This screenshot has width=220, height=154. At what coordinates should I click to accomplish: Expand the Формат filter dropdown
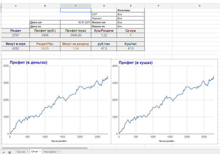pos(143,18)
